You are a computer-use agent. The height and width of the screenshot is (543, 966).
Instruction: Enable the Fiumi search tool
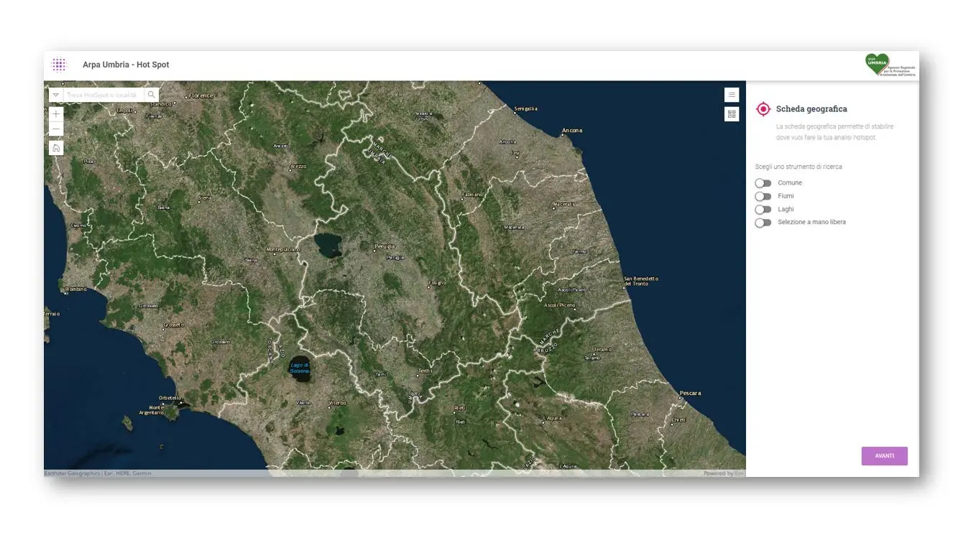coord(764,195)
